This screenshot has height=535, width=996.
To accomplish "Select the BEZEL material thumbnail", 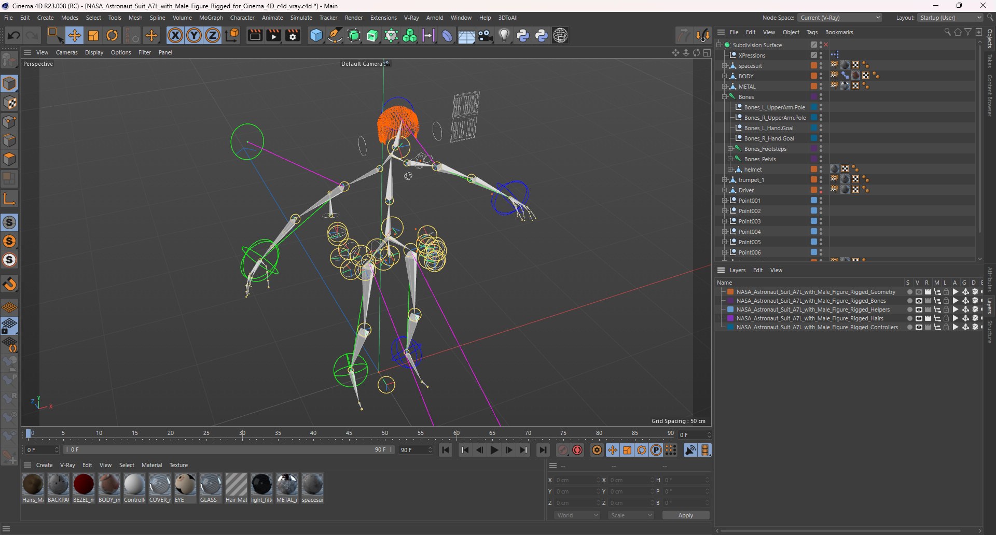I will pos(84,484).
